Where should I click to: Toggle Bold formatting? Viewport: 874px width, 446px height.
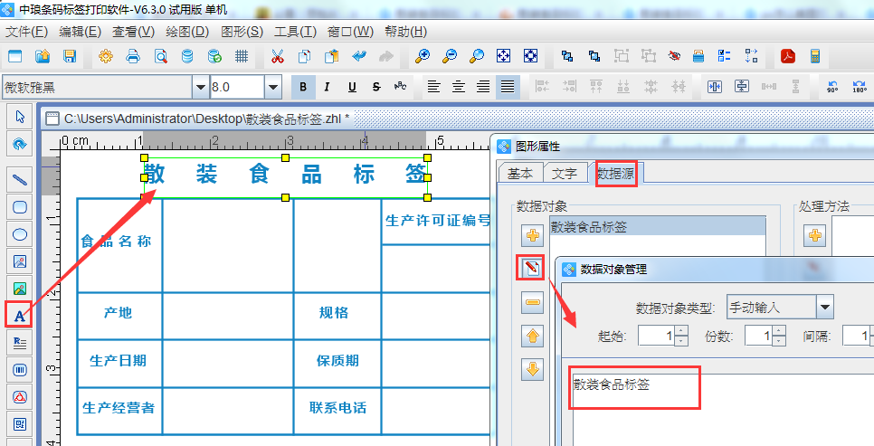(x=303, y=87)
